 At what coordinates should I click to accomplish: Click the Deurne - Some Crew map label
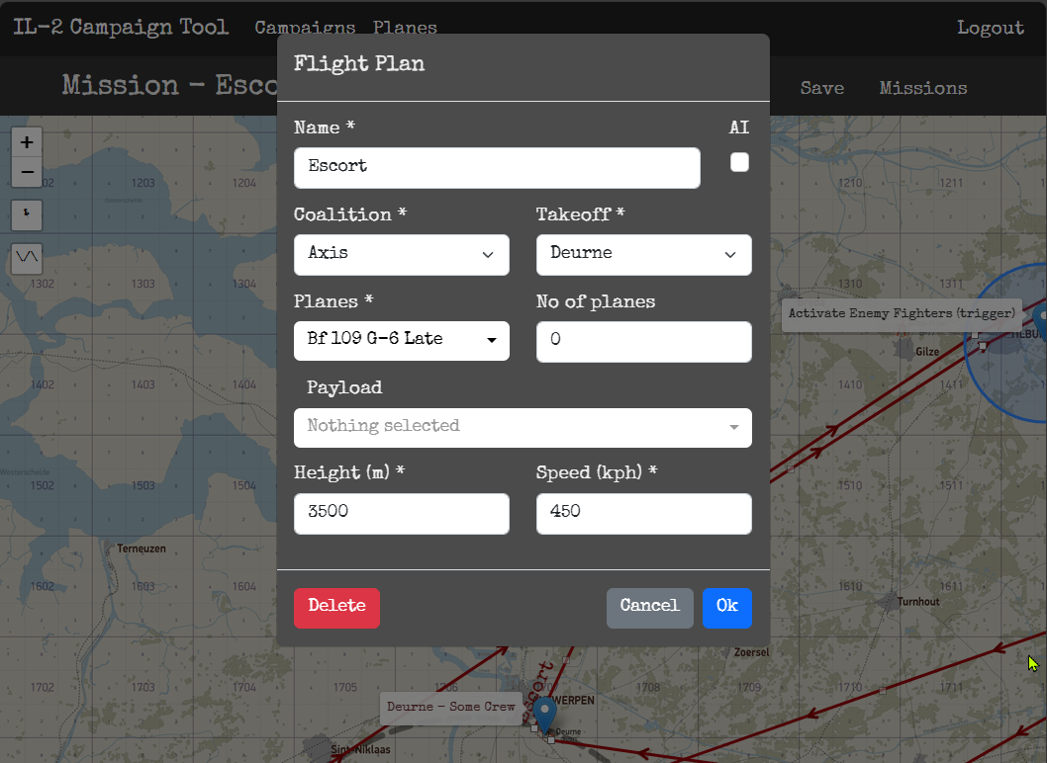pyautogui.click(x=450, y=708)
